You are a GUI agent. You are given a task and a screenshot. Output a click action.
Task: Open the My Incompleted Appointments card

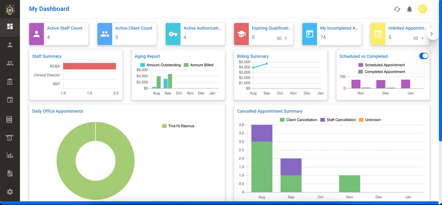point(332,34)
